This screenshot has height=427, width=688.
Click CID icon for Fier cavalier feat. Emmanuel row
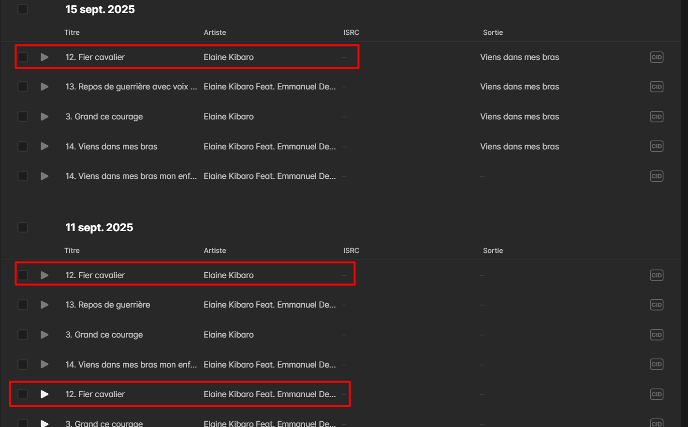pos(656,394)
